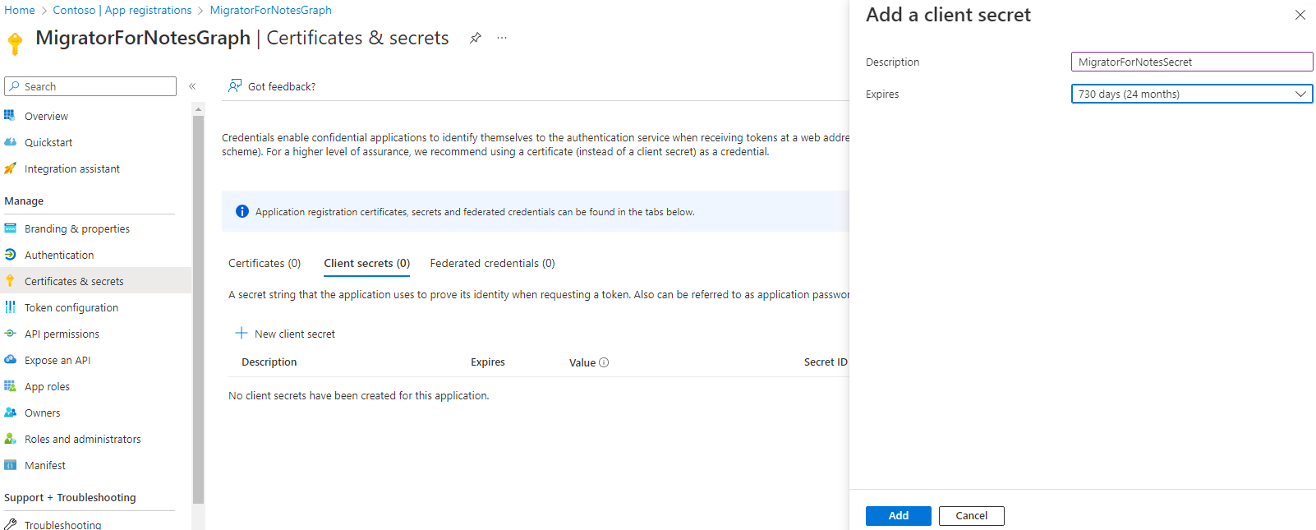
Task: Click the pin icon beside page title
Action: (475, 38)
